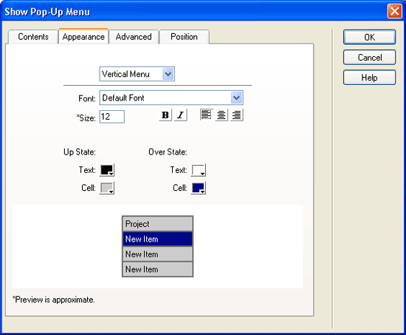Expand the Vertical Menu dropdown
Viewport: 406px width, 335px height.
pyautogui.click(x=168, y=74)
